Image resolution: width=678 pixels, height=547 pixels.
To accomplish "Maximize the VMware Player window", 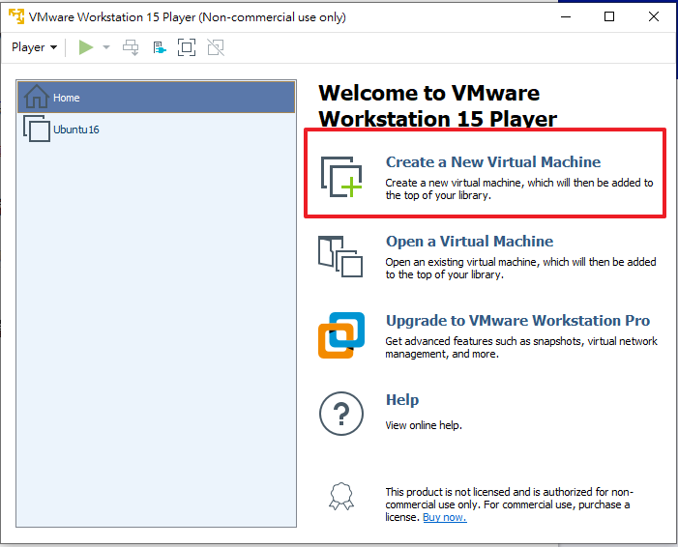I will (609, 16).
